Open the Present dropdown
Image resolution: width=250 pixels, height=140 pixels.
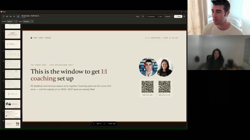pos(168,16)
